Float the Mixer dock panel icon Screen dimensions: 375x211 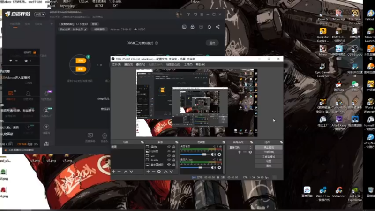tap(224, 142)
